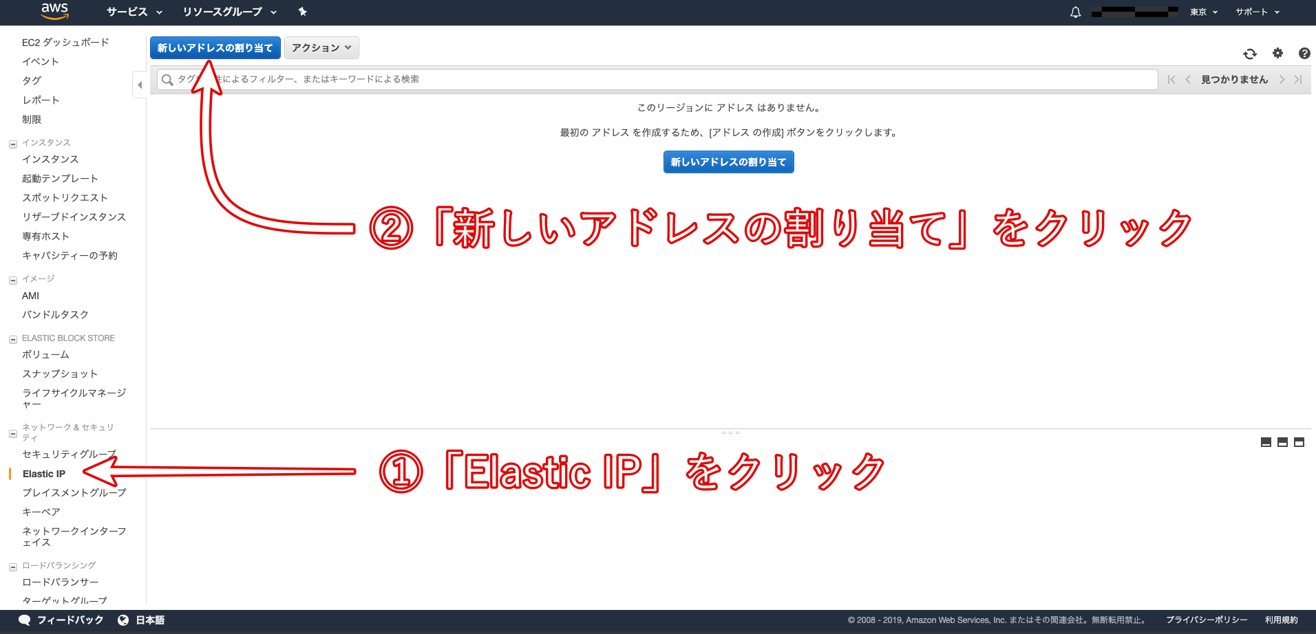Open the notifications bell icon
1316x634 pixels.
point(1075,12)
